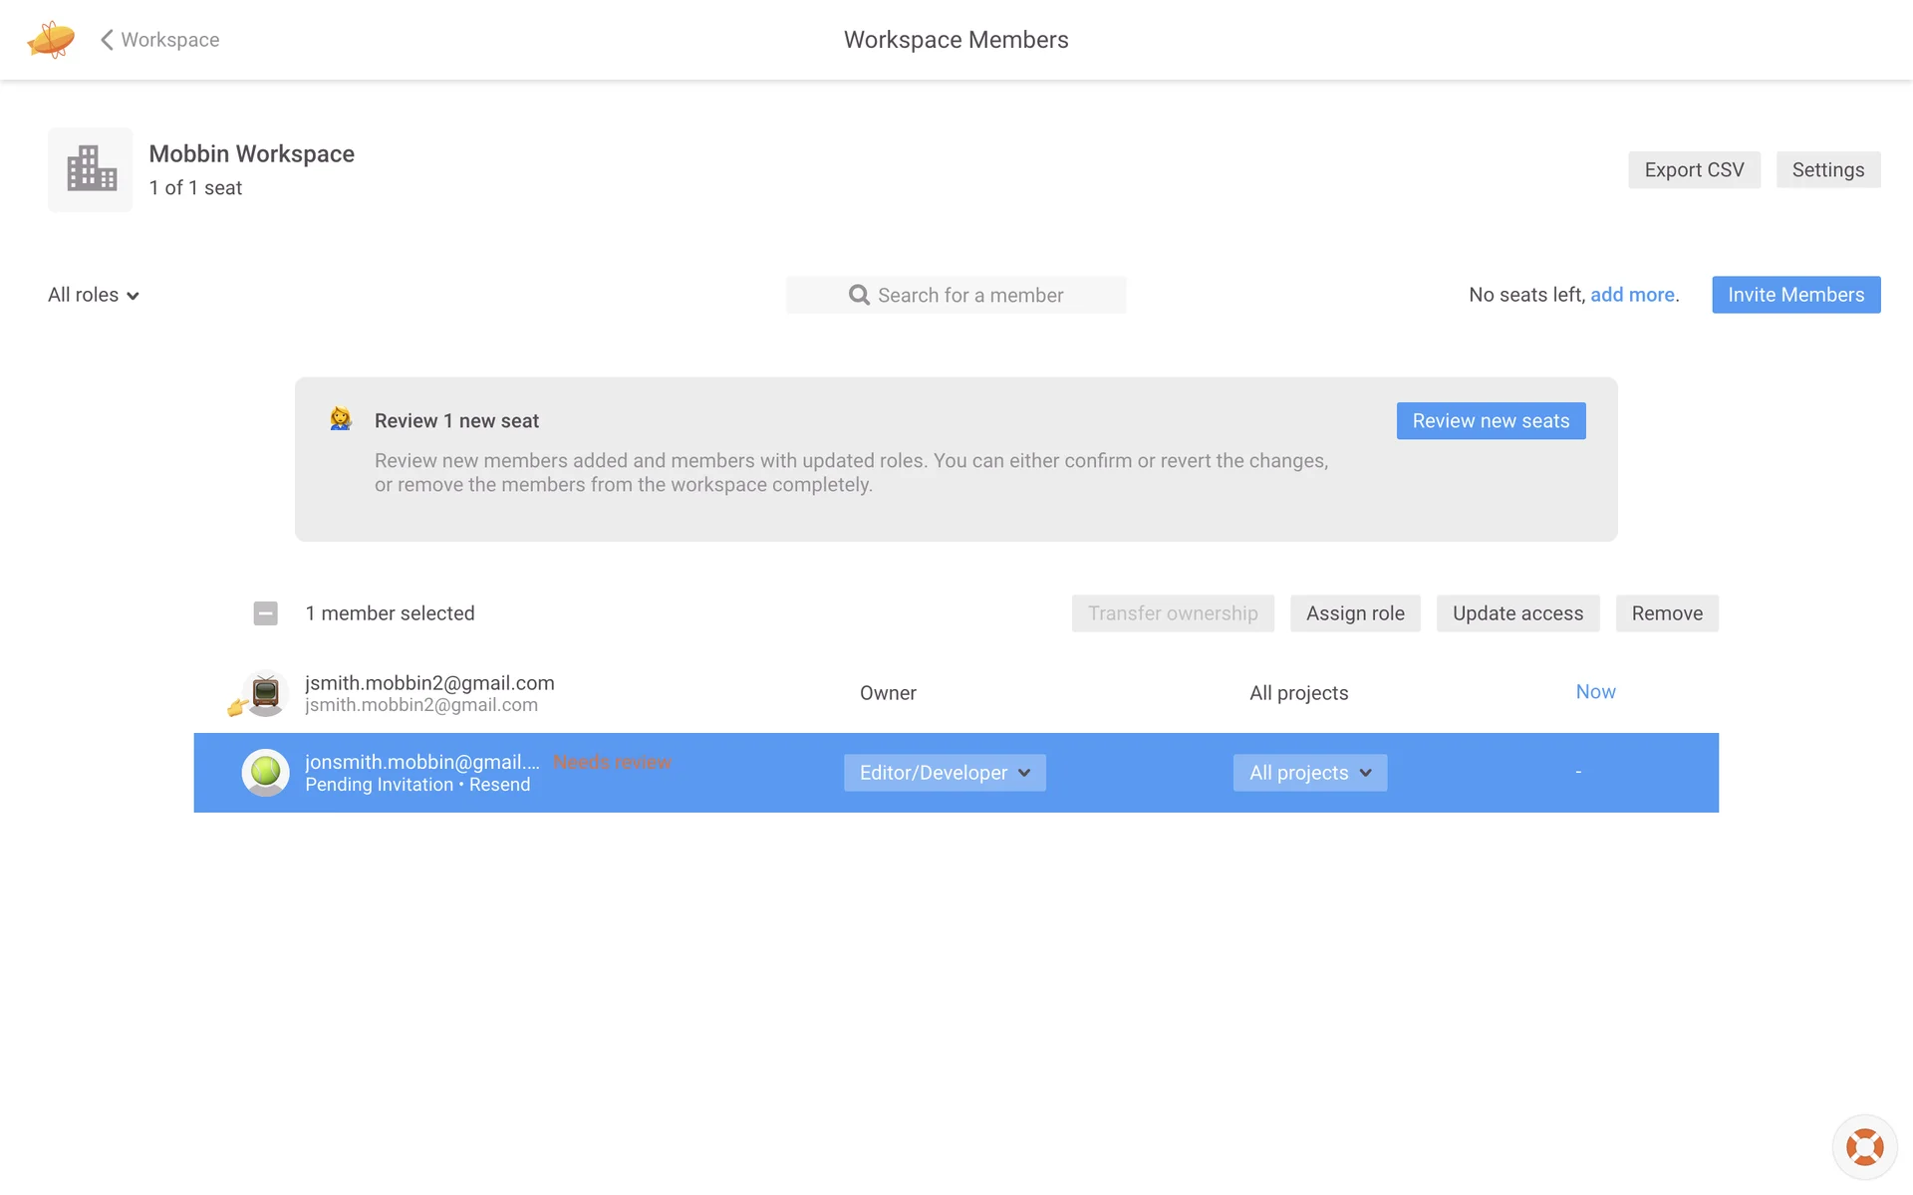Click the review seat emoji icon

[x=341, y=419]
